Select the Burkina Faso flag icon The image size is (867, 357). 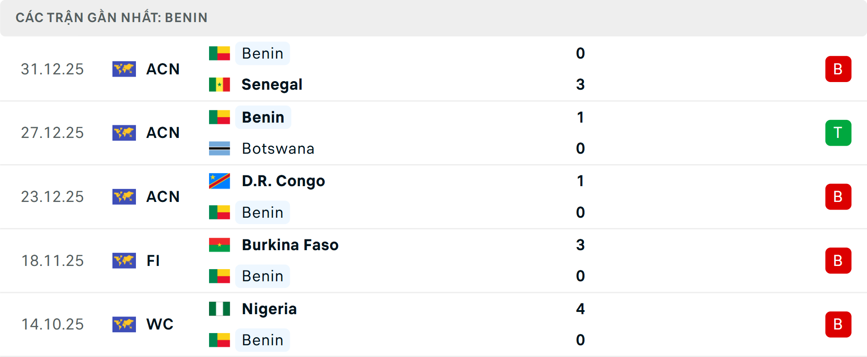[x=219, y=245]
